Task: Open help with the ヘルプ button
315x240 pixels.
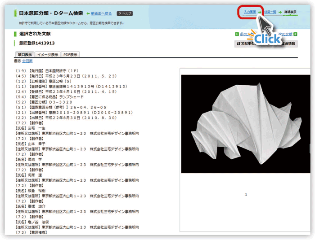Action: coord(124,13)
